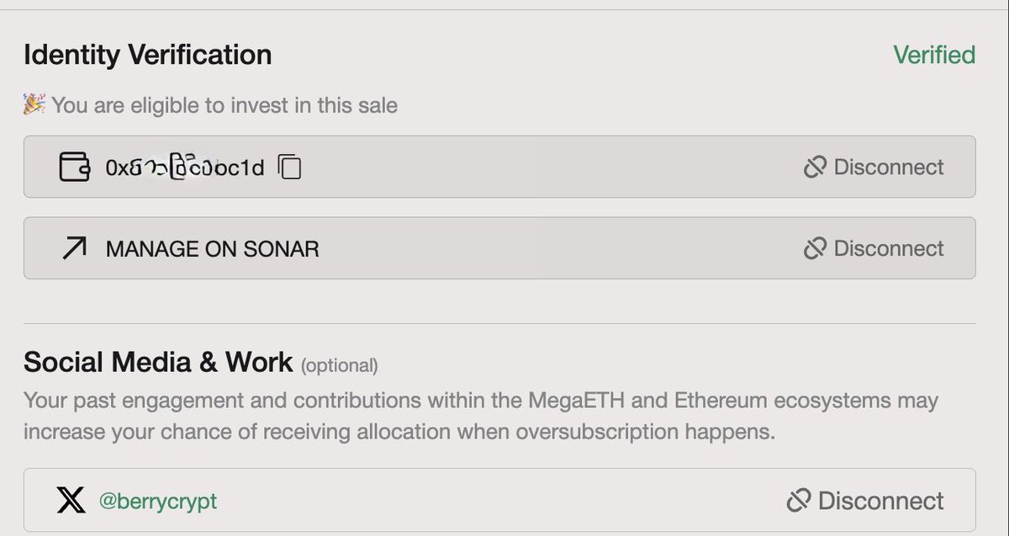
Task: Click the X logo icon
Action: (71, 501)
